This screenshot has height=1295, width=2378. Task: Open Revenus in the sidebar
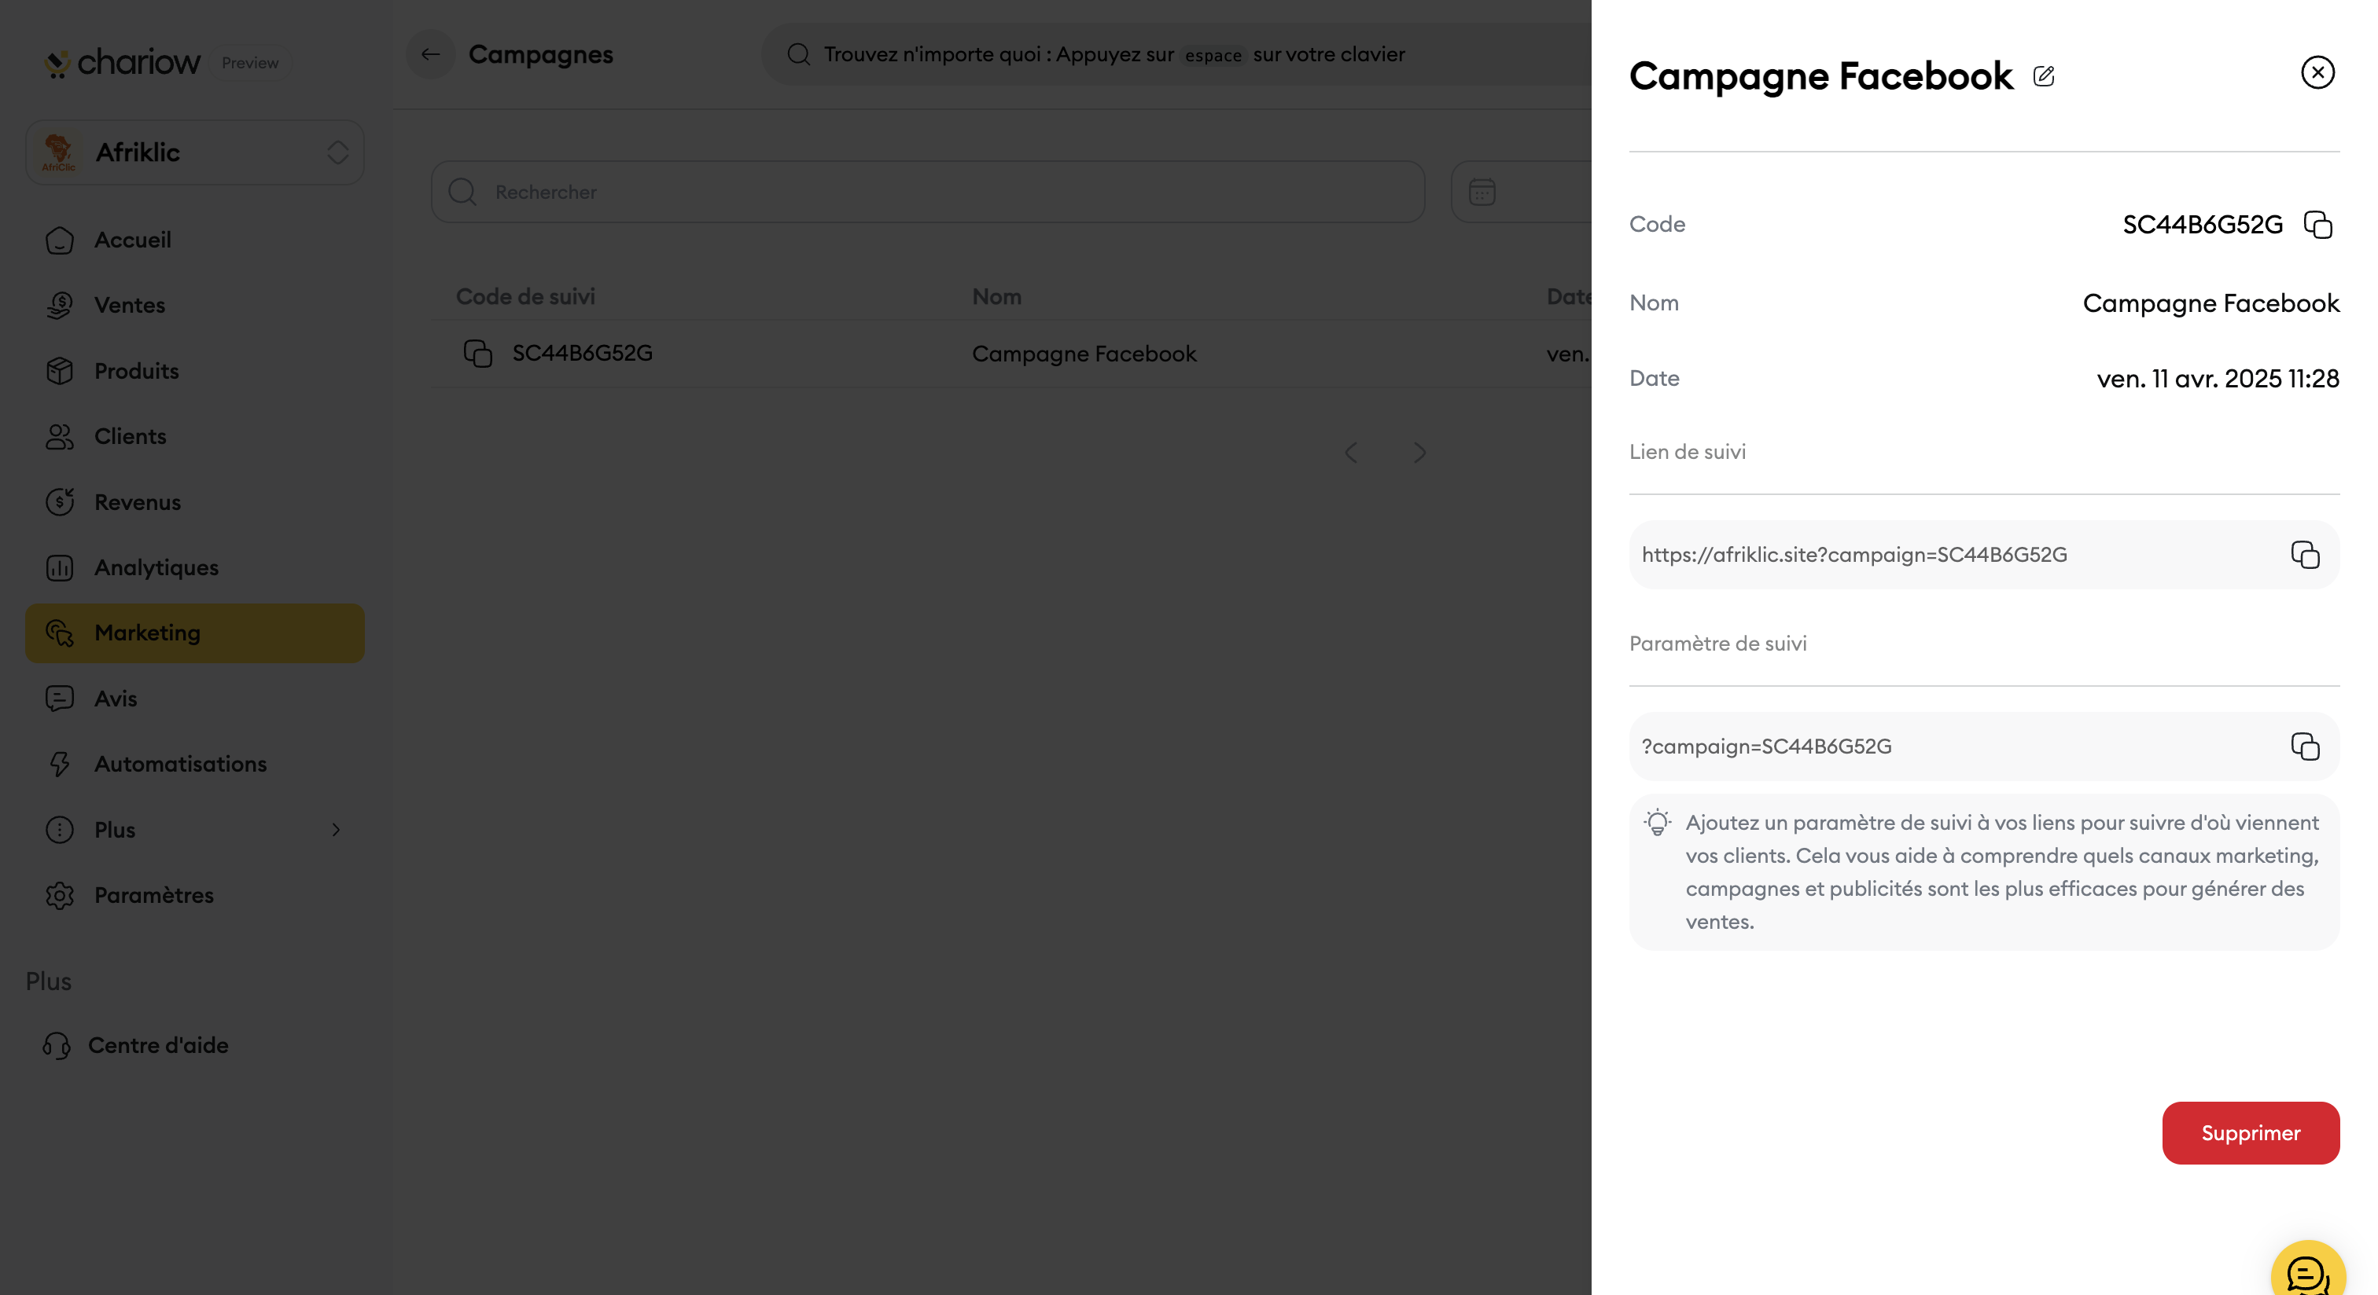(x=195, y=502)
